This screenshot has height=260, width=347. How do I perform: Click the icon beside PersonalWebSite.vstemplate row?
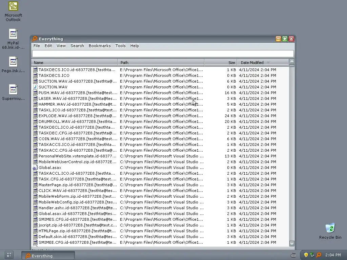(35, 156)
